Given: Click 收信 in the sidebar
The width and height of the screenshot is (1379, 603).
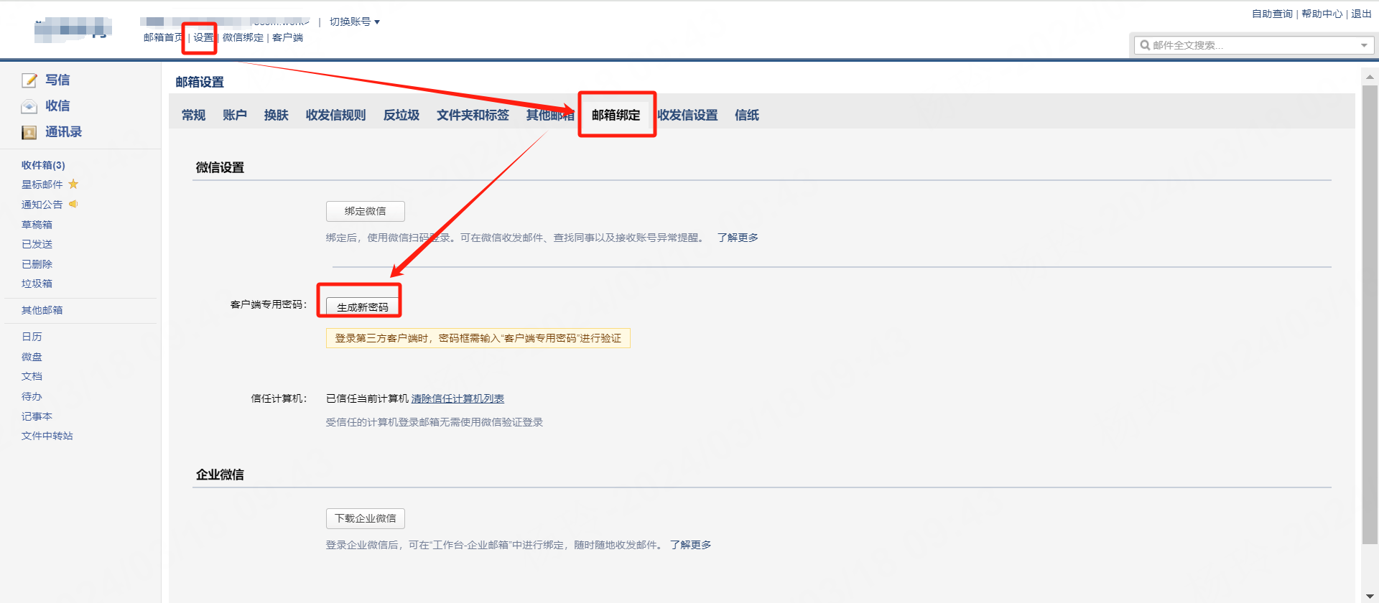Looking at the screenshot, I should (x=57, y=106).
